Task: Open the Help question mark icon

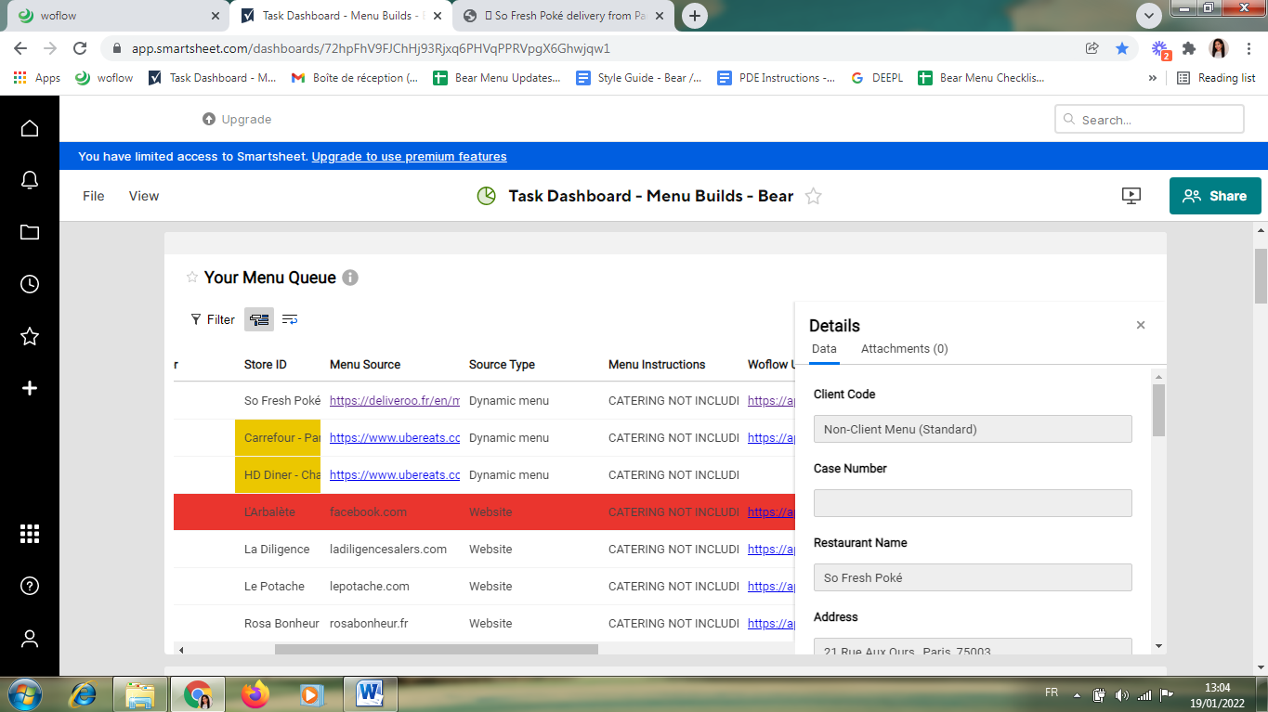Action: pyautogui.click(x=30, y=586)
